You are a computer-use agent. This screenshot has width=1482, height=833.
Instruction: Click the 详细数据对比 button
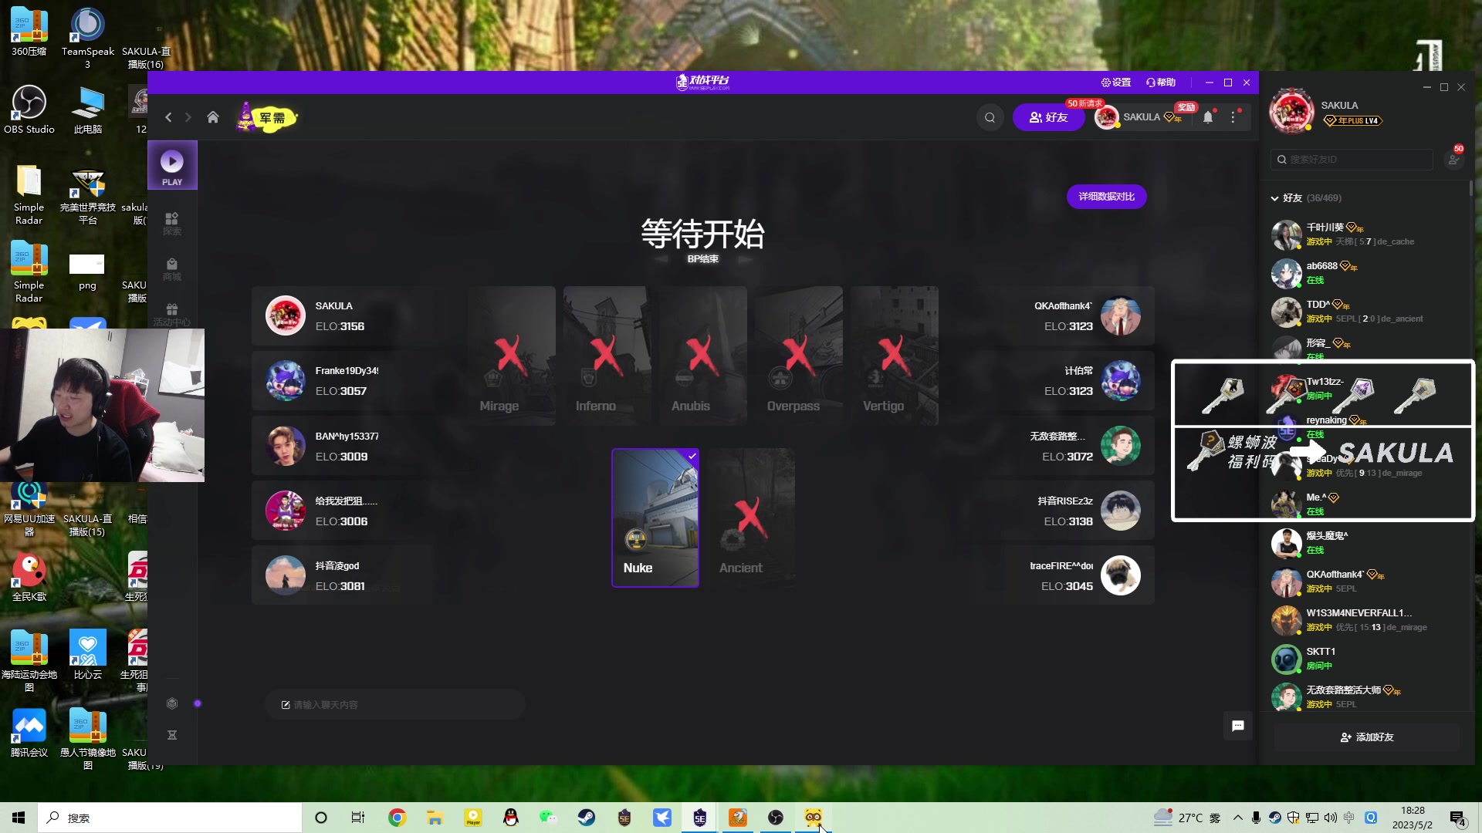pyautogui.click(x=1106, y=197)
